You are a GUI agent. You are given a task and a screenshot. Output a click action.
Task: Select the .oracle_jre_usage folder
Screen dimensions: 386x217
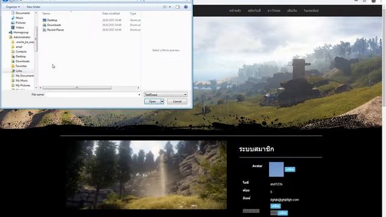click(x=23, y=42)
